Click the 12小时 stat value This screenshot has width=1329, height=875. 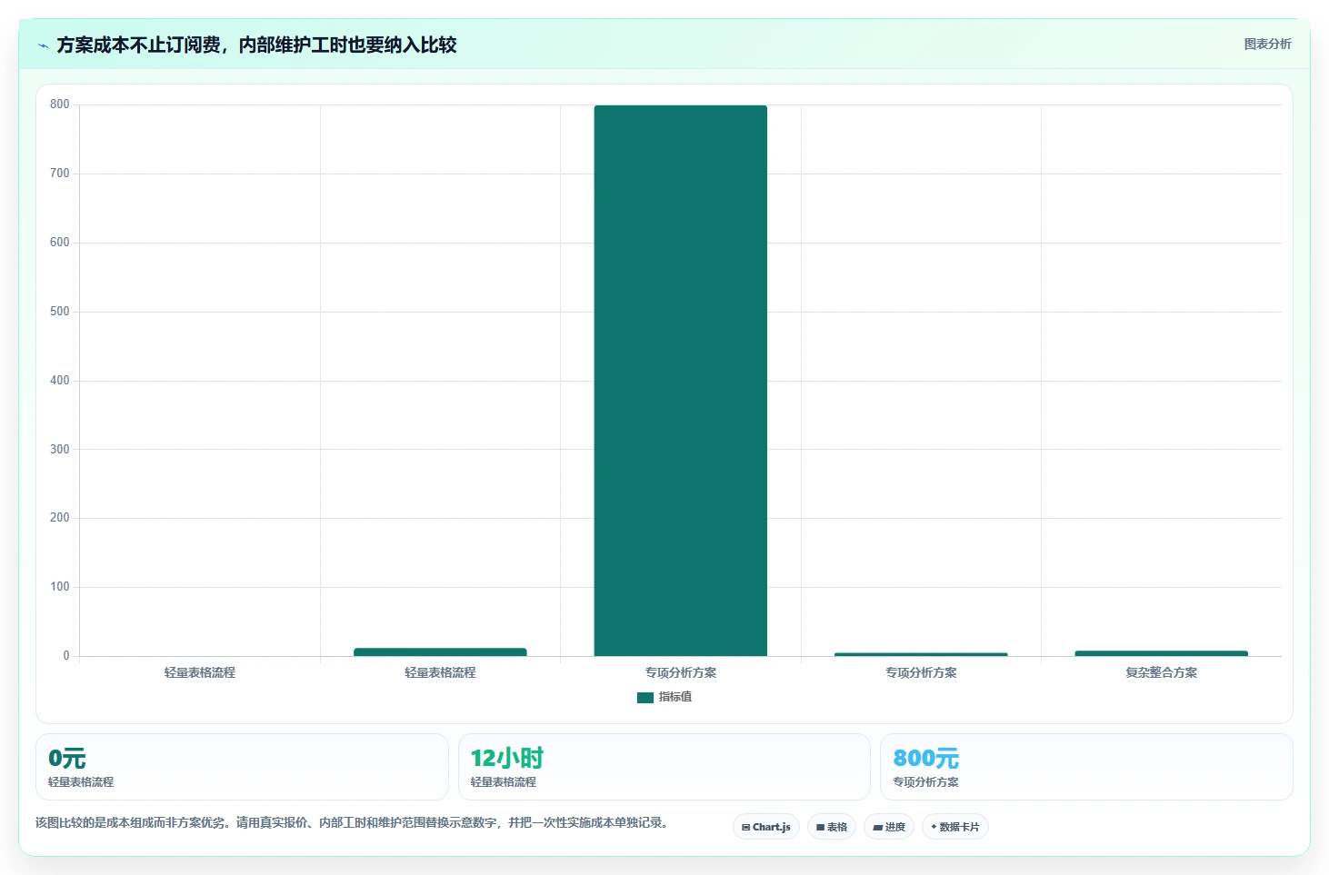(x=507, y=758)
